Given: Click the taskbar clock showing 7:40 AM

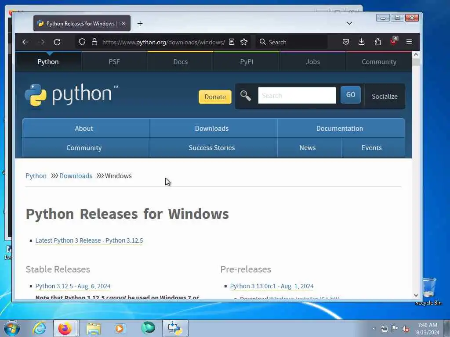Looking at the screenshot, I should point(428,329).
